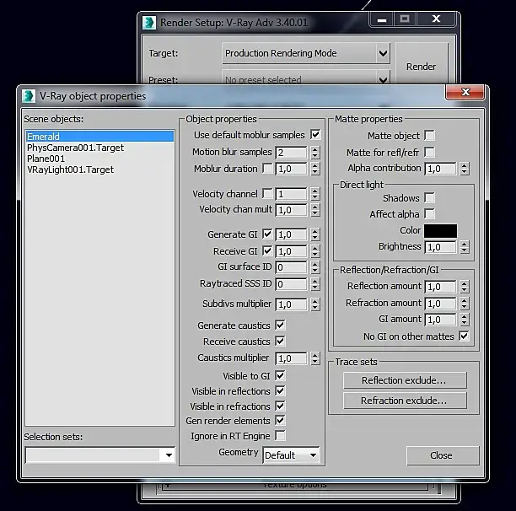Click the Alpha contribution value field
Screen dimensions: 516x511
441,169
